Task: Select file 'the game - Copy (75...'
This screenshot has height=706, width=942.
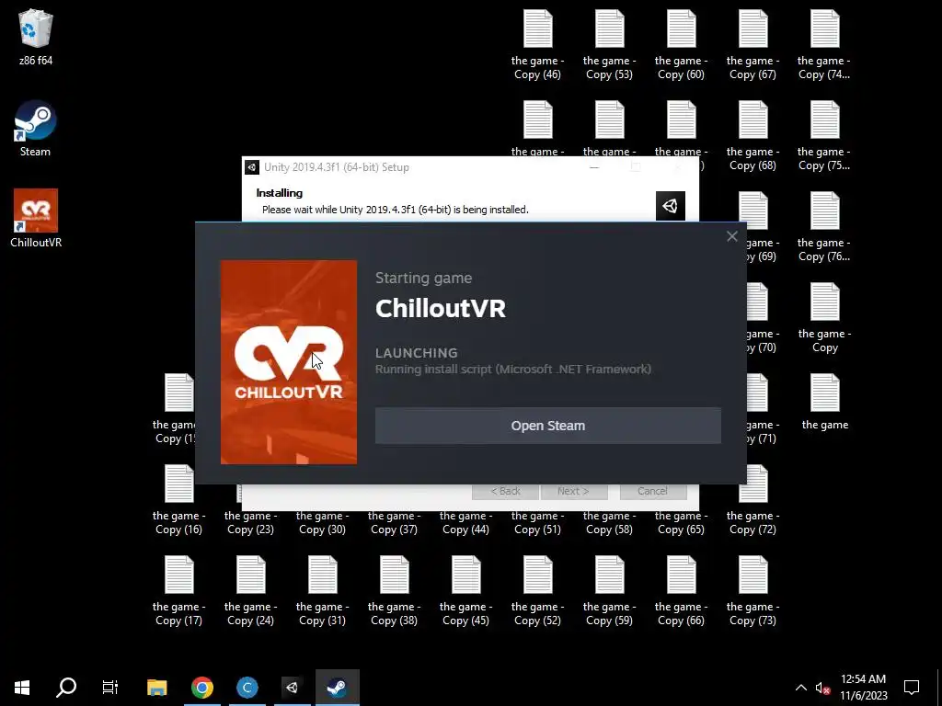Action: (x=824, y=136)
